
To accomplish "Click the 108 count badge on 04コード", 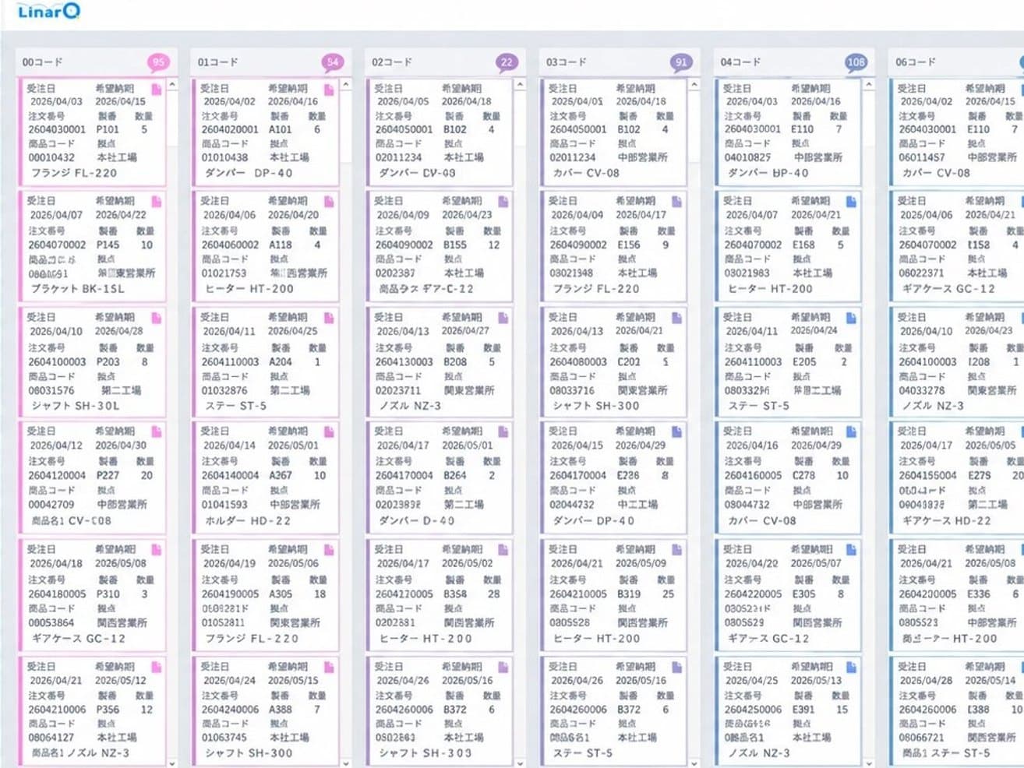I will (856, 62).
